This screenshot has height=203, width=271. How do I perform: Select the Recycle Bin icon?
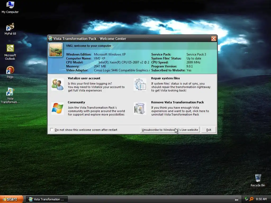point(258,181)
